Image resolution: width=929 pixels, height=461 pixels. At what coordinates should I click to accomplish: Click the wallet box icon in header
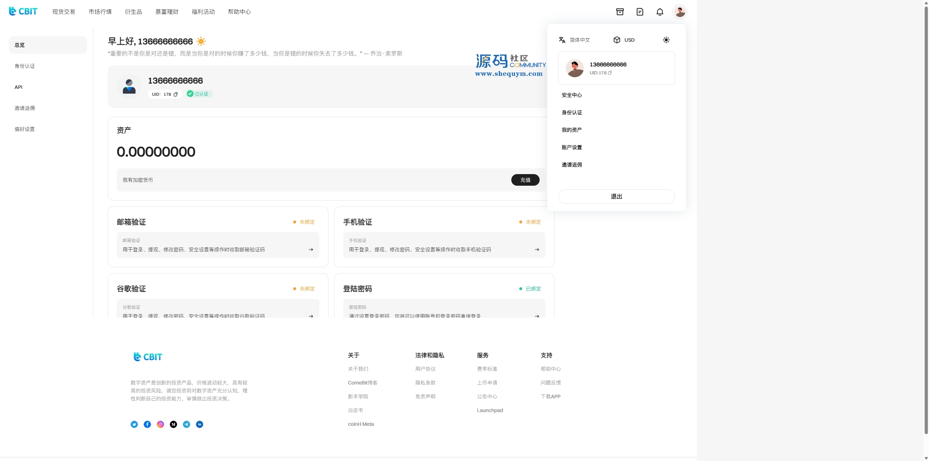pos(620,12)
